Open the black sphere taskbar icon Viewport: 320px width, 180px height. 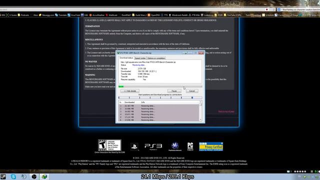click(x=34, y=176)
